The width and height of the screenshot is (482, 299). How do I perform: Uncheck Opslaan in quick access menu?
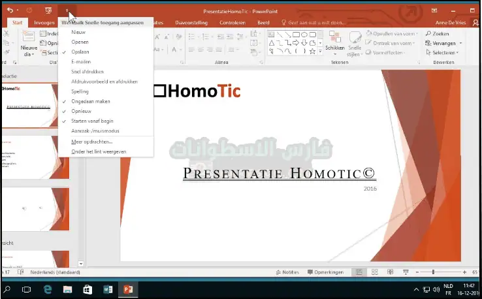click(x=81, y=52)
